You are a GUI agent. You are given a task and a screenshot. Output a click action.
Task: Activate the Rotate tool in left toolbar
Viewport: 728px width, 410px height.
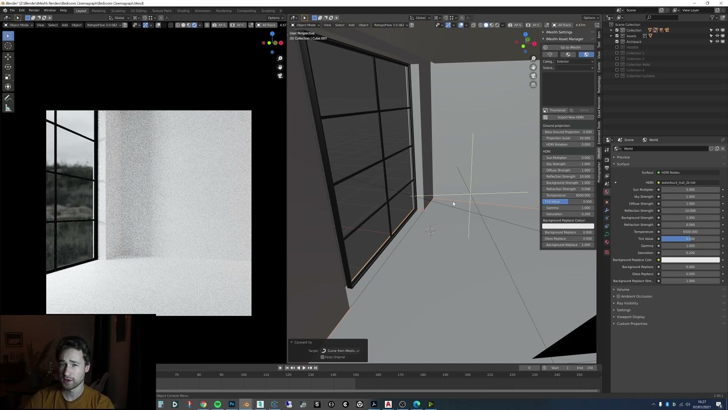pyautogui.click(x=8, y=67)
